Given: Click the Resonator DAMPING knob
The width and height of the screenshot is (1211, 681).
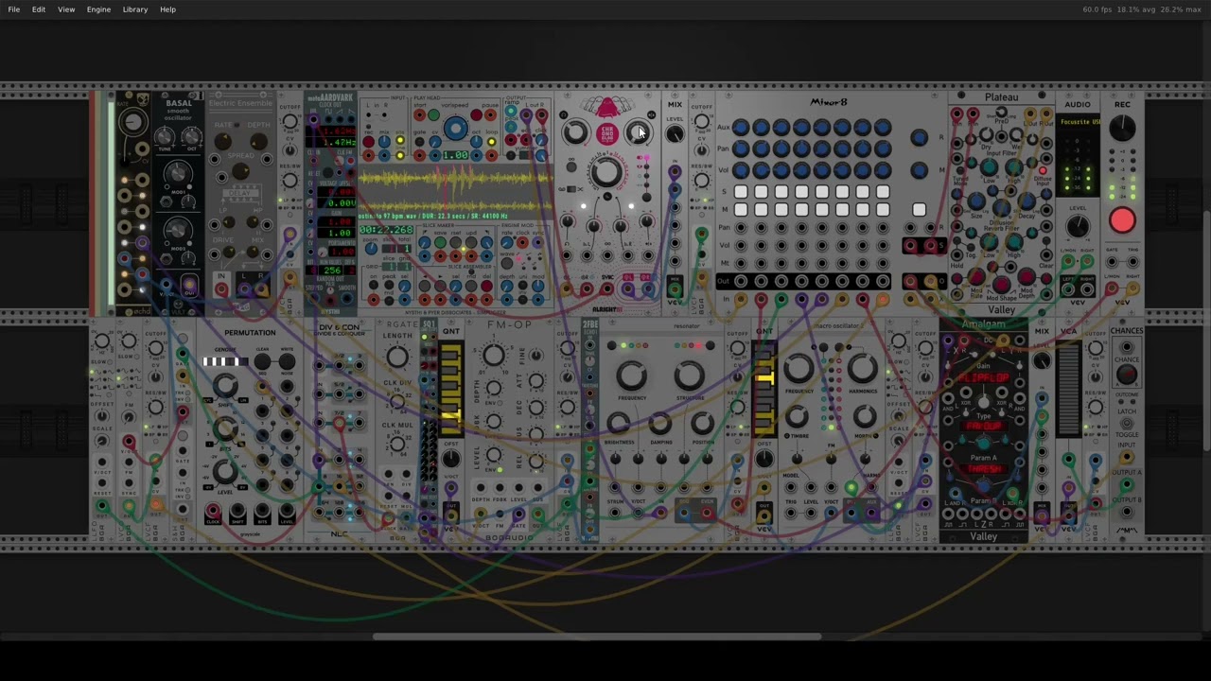Looking at the screenshot, I should pyautogui.click(x=660, y=422).
